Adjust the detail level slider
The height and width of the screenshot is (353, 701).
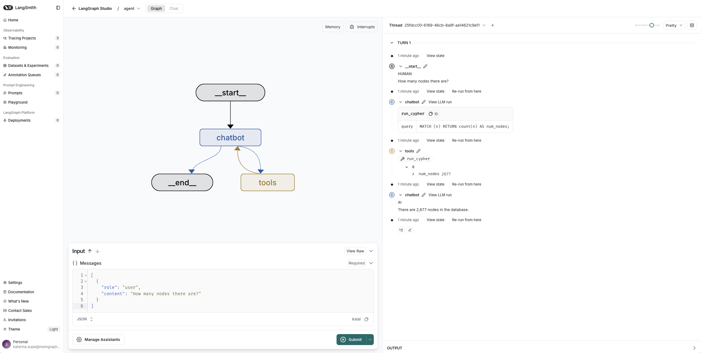click(x=652, y=25)
